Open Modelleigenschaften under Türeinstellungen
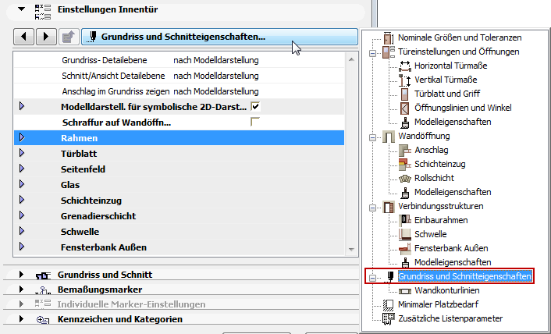 coord(453,122)
